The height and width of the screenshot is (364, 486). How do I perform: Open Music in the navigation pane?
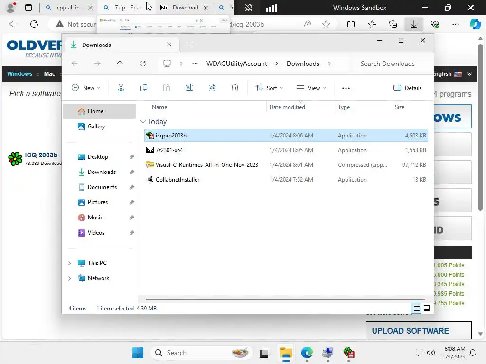tap(99, 218)
